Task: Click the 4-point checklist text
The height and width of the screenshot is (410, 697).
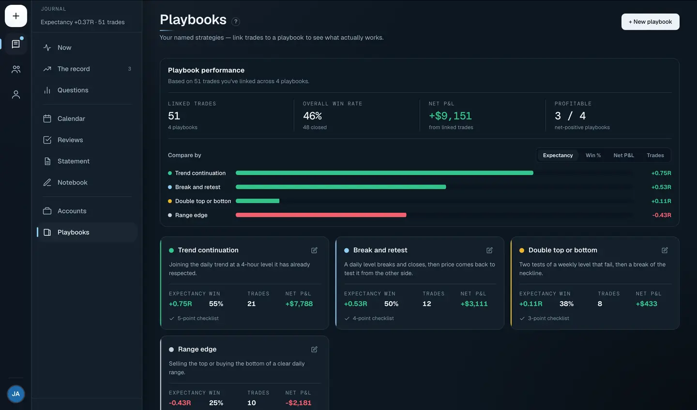Action: [373, 318]
